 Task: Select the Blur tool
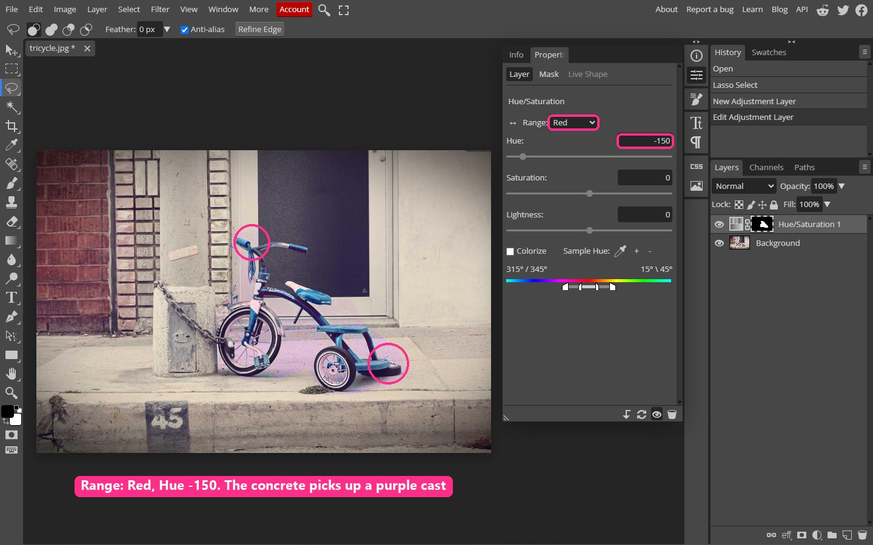pos(12,259)
